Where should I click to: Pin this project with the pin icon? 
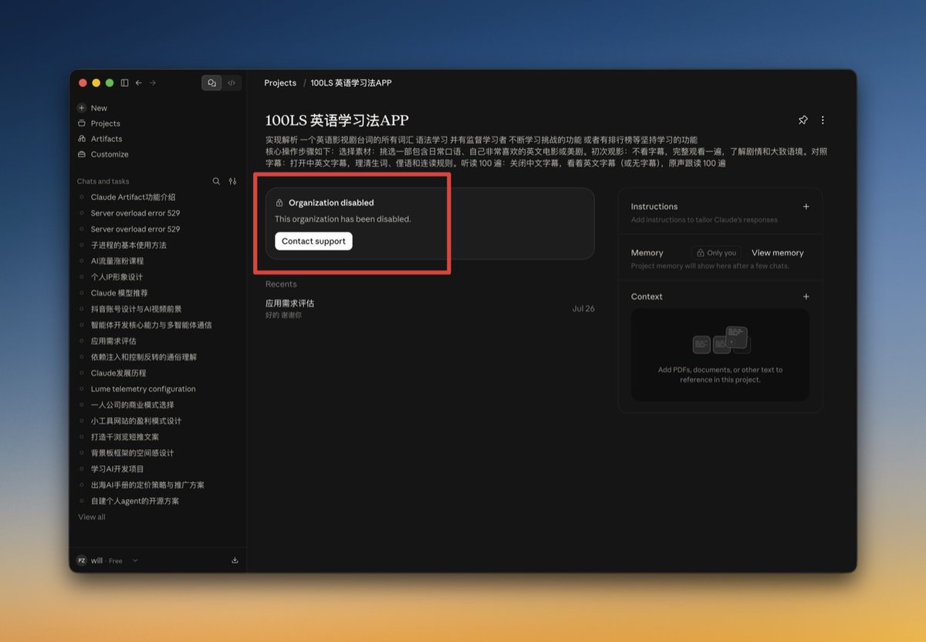pos(803,120)
